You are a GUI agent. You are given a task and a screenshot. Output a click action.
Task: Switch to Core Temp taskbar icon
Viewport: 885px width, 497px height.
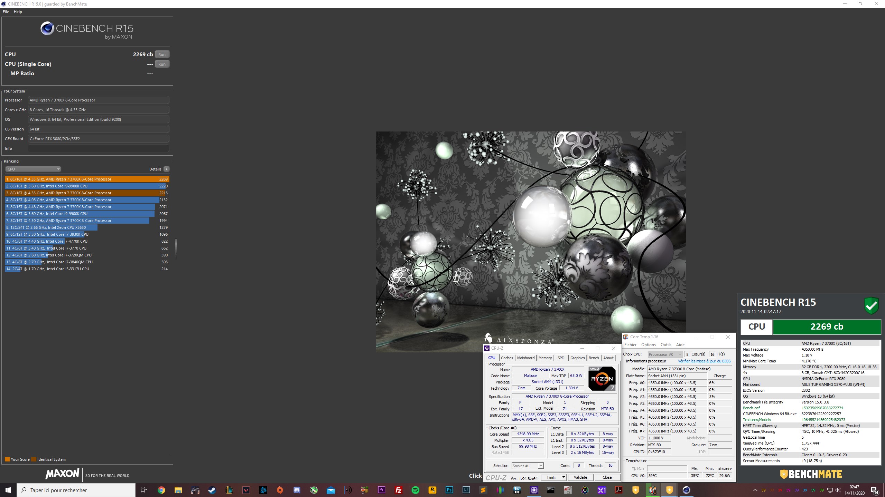653,490
